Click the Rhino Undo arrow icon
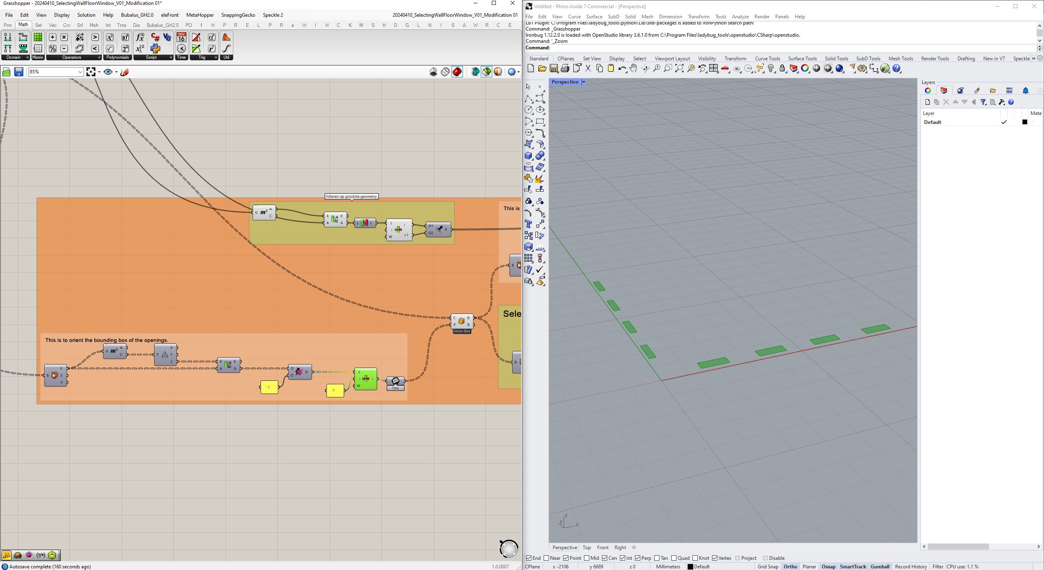Screen dimensions: 1044x570 pos(622,68)
